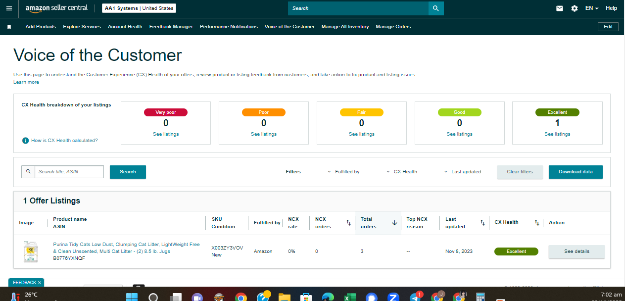Open Manage All Inventory

click(345, 27)
